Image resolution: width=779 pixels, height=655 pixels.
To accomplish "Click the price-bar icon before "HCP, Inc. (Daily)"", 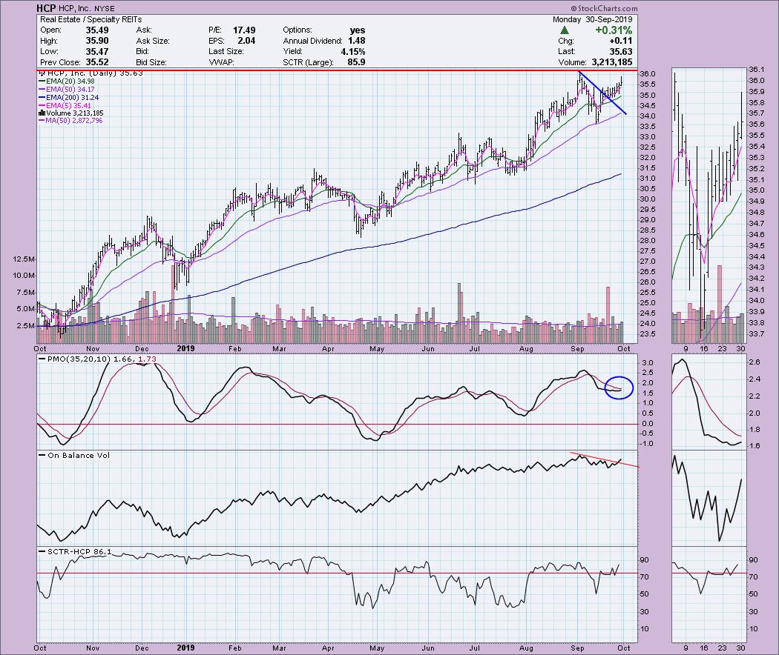I will (x=42, y=73).
